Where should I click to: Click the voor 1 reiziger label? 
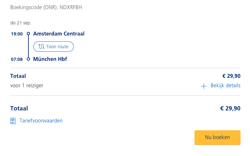pos(27,86)
